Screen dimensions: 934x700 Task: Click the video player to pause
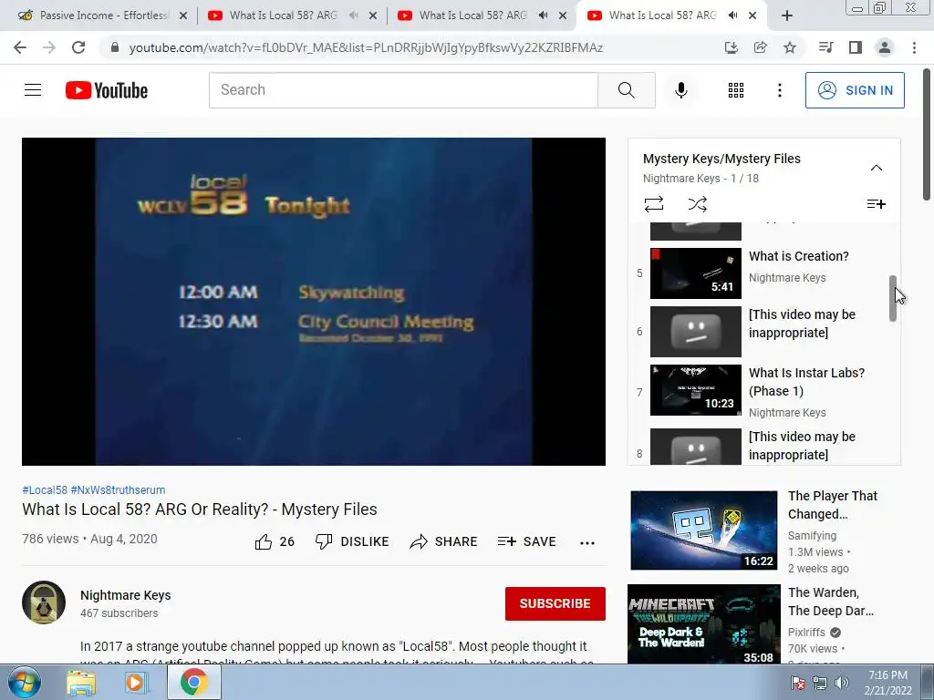(314, 301)
